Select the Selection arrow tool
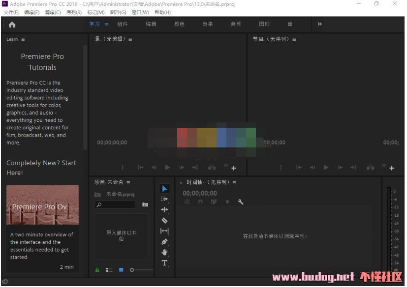The image size is (407, 287). pyautogui.click(x=164, y=189)
